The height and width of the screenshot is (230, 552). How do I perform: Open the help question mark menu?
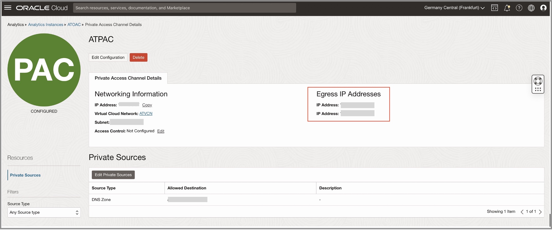tap(519, 8)
